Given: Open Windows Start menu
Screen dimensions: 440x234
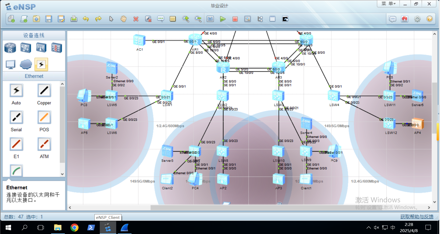Looking at the screenshot, I should pos(8,228).
